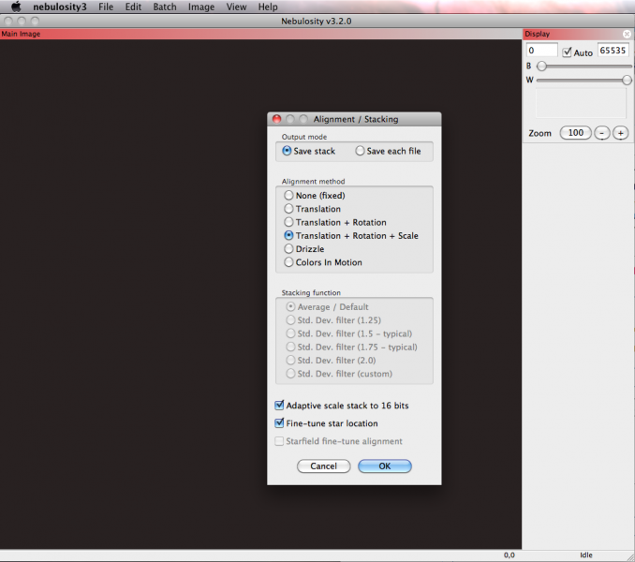Open the File menu
This screenshot has width=635, height=562.
(x=106, y=7)
